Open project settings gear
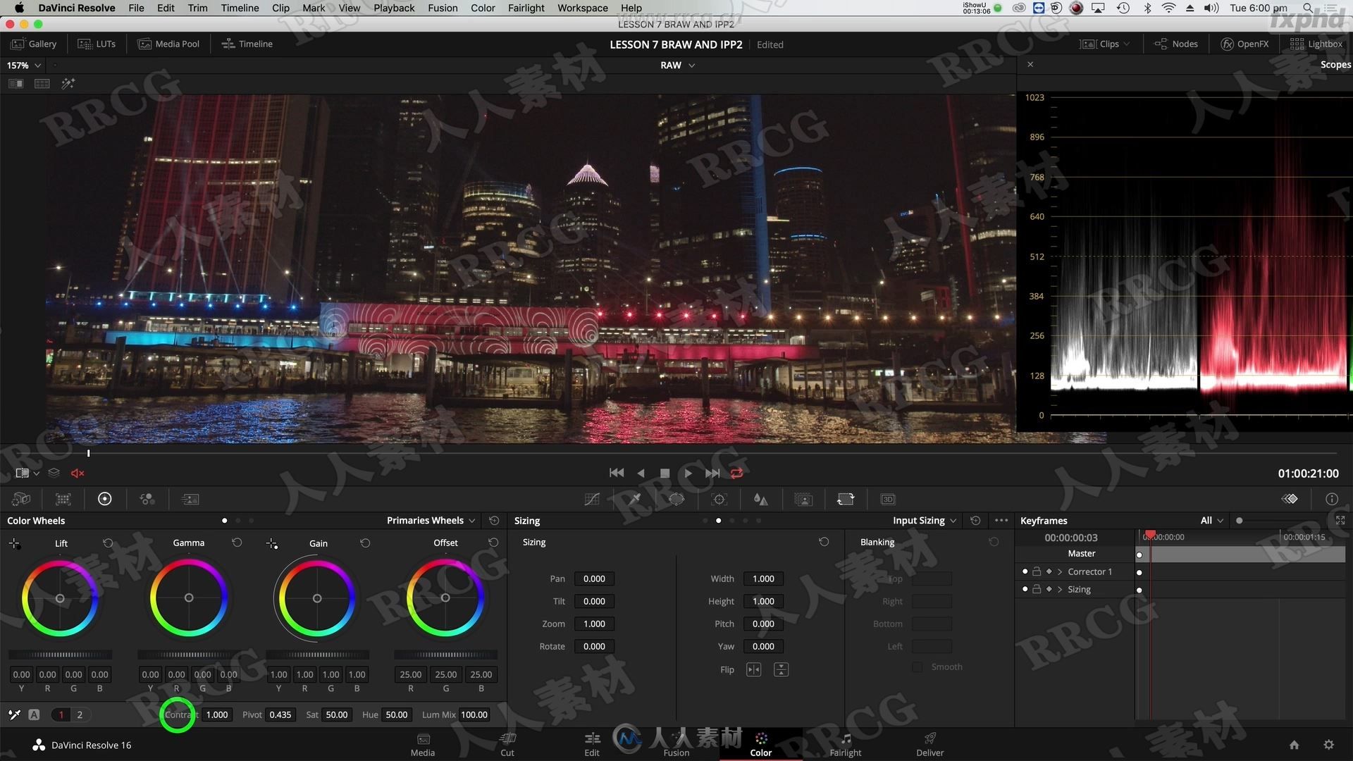This screenshot has width=1353, height=761. (1328, 745)
